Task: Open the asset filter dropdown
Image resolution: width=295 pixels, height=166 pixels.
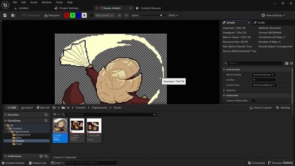Action: (56, 115)
